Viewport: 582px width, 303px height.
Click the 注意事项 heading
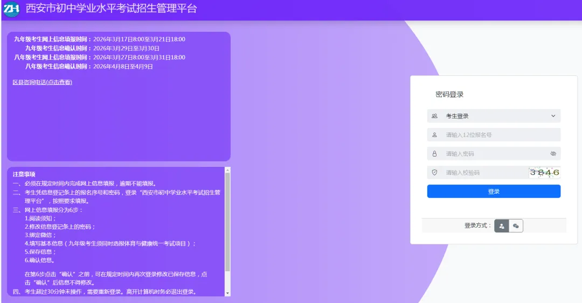pos(24,174)
